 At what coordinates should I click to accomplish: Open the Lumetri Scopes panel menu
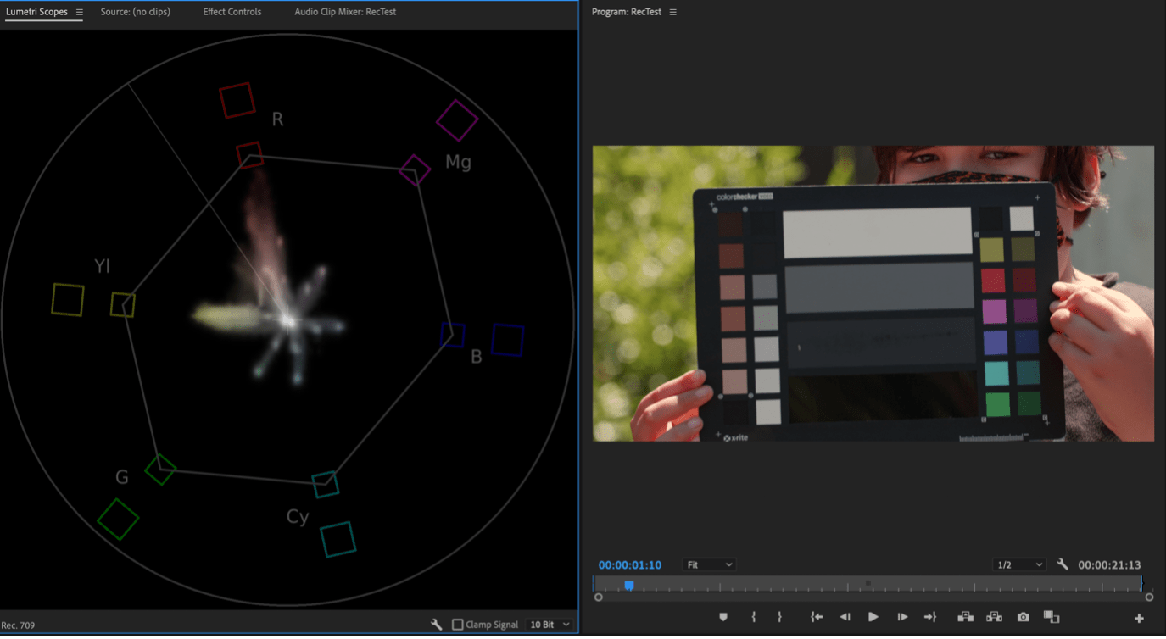(x=79, y=12)
